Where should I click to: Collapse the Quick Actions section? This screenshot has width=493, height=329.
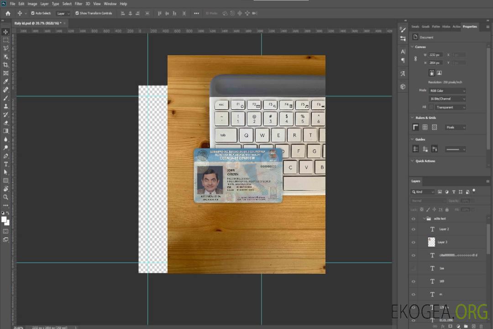[413, 161]
